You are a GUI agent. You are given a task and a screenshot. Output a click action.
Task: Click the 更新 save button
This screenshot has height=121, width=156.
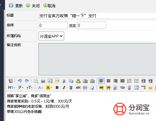pyautogui.click(x=16, y=6)
